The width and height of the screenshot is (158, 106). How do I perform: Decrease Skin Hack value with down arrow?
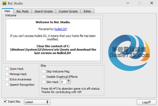[69, 83]
